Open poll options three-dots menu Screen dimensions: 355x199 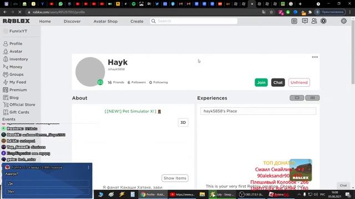click(x=88, y=167)
